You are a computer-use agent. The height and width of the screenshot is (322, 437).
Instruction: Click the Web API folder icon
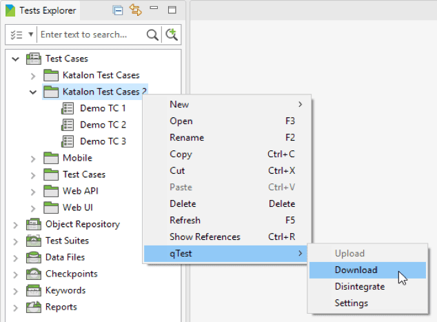[51, 191]
